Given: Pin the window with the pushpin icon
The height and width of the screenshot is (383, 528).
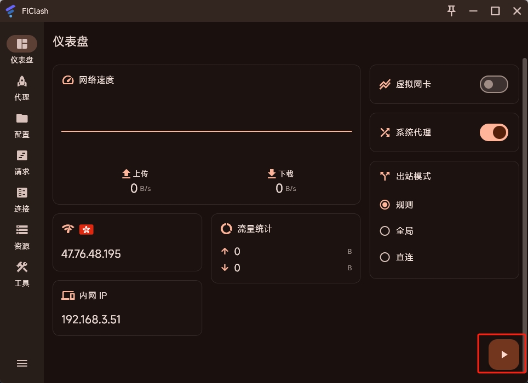Looking at the screenshot, I should click(451, 10).
